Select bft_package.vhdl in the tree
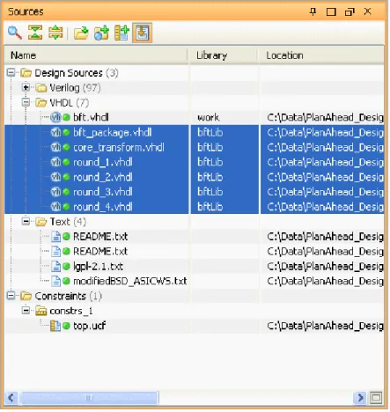This screenshot has width=390, height=412. click(x=113, y=132)
